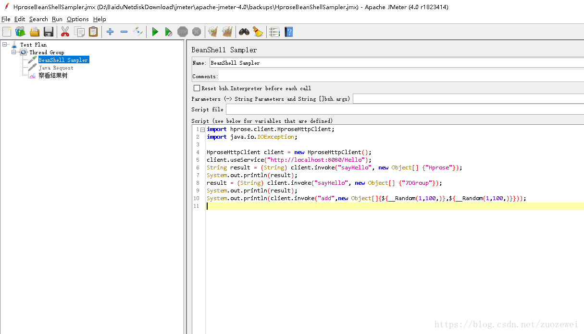Click the Help question mark icon
Viewport: 584px width, 334px height.
coord(288,32)
